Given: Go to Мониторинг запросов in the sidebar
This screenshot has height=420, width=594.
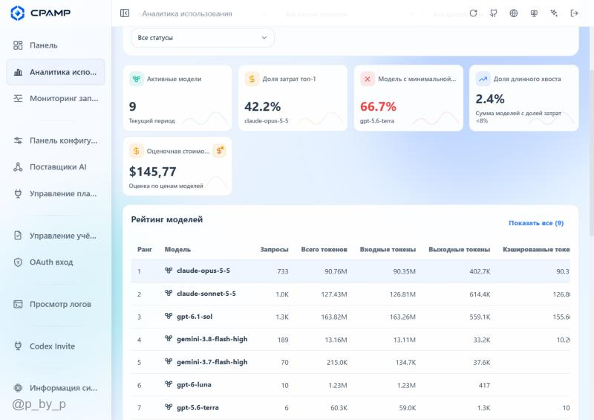Looking at the screenshot, I should [55, 98].
